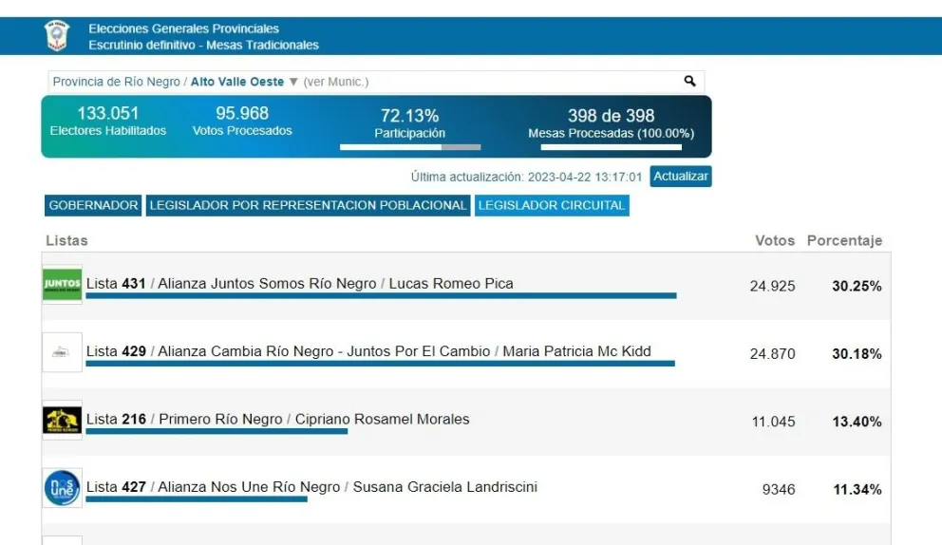Switch to Legislador por Representacion Poblacional tab

[x=309, y=205]
